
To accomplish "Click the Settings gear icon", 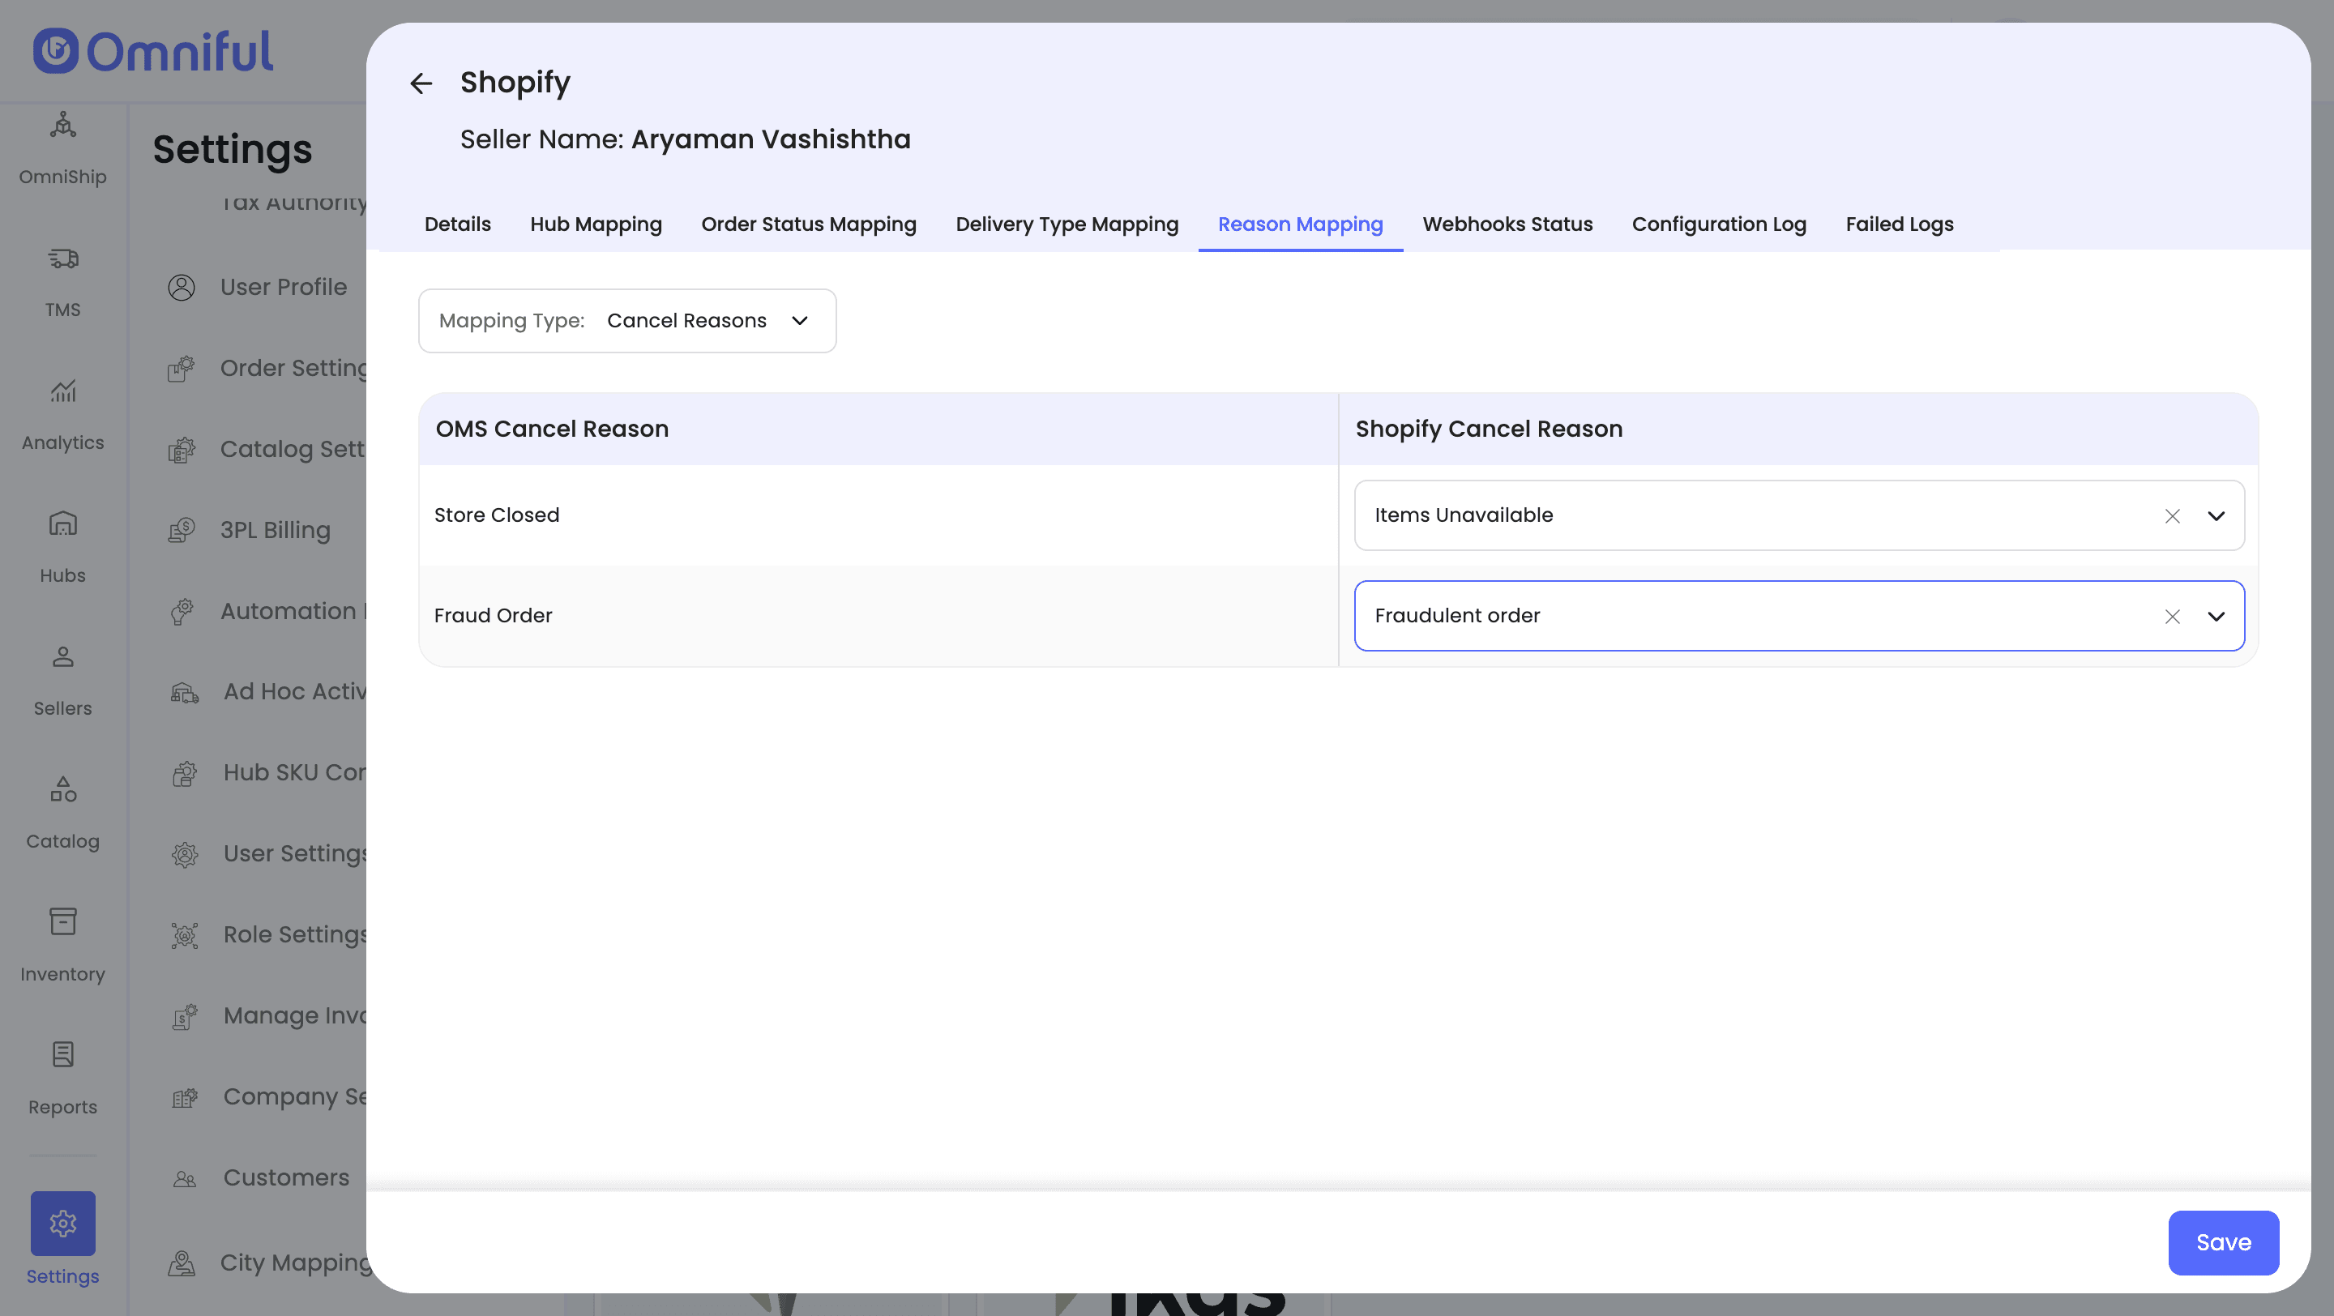I will [62, 1223].
